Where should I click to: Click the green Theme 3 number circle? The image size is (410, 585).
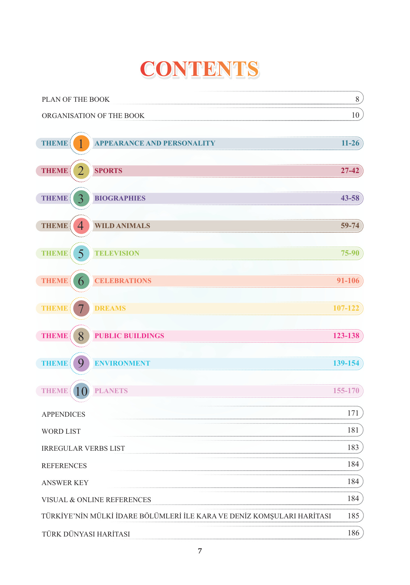(81, 198)
